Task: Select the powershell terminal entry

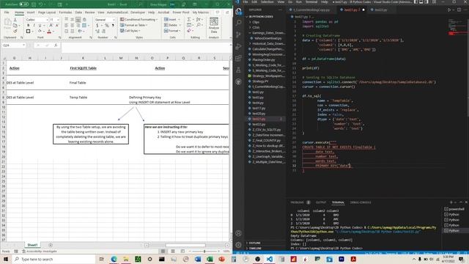Action: [454, 209]
